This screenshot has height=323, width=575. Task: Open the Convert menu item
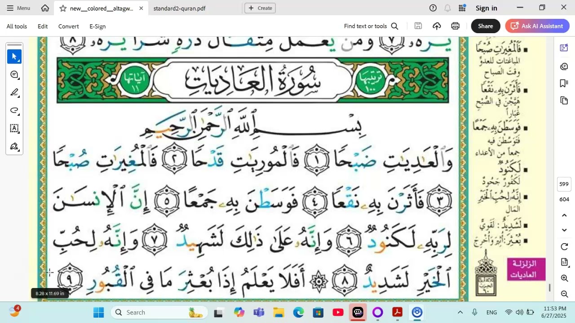click(68, 26)
